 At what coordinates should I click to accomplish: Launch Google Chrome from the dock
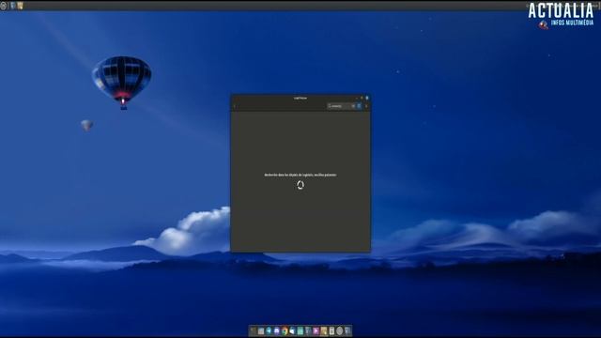(x=285, y=331)
